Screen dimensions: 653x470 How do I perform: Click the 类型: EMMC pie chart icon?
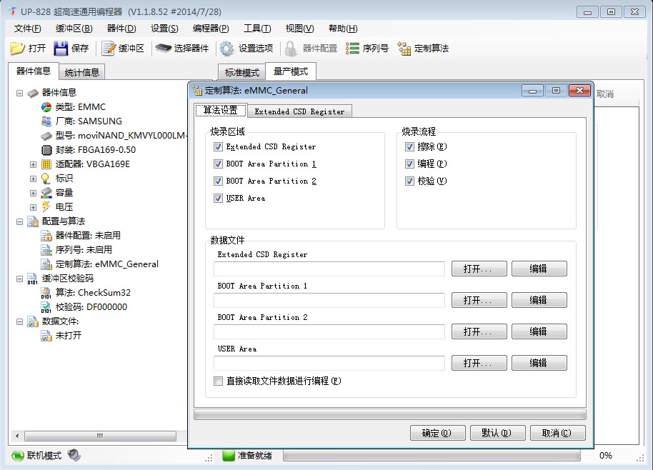click(46, 107)
